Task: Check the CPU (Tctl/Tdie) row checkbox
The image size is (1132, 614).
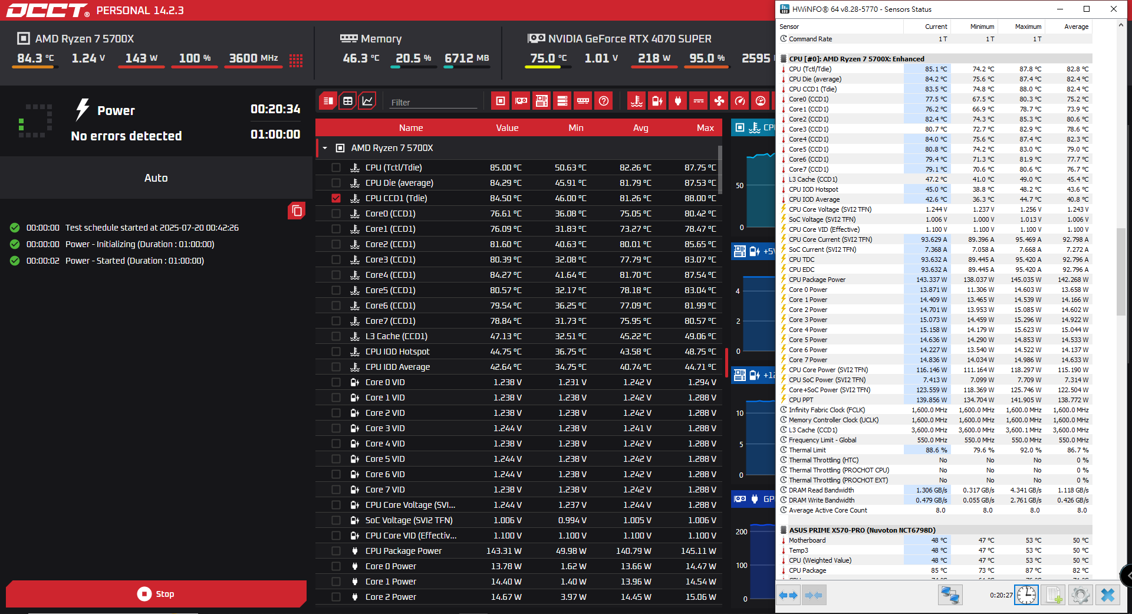Action: pos(336,168)
